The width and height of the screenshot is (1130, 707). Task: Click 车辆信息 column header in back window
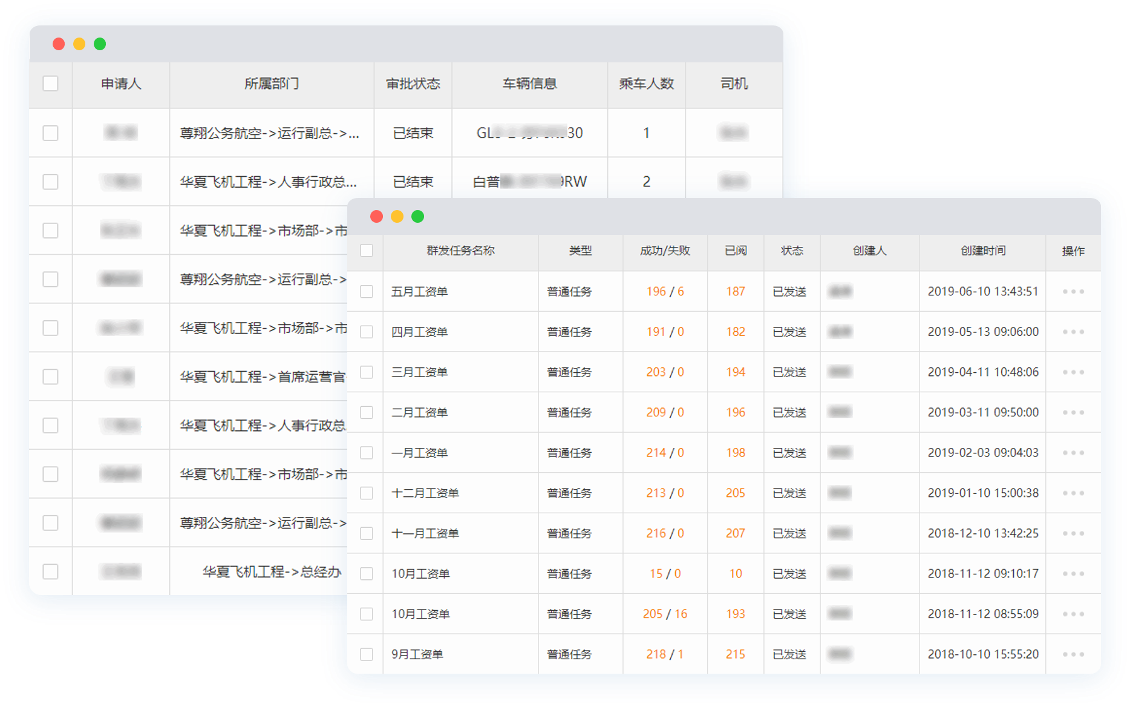point(529,84)
